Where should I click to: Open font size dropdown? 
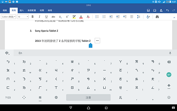click(23, 17)
